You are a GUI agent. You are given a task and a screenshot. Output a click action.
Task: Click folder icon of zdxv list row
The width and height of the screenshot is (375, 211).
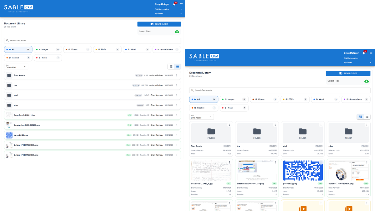click(x=9, y=105)
